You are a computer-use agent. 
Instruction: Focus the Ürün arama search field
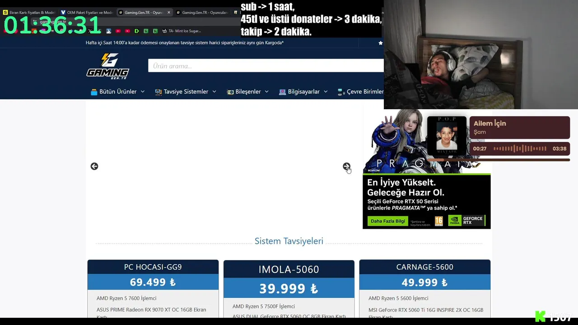(266, 66)
